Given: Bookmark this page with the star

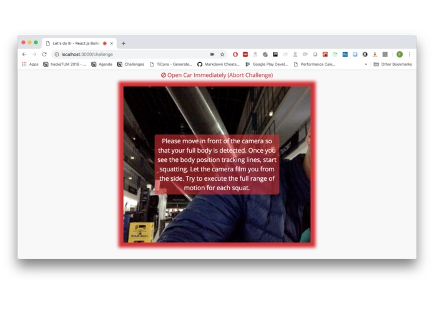Looking at the screenshot, I should [x=222, y=54].
